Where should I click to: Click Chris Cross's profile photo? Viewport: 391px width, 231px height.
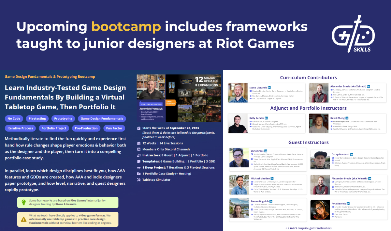[x=239, y=158]
